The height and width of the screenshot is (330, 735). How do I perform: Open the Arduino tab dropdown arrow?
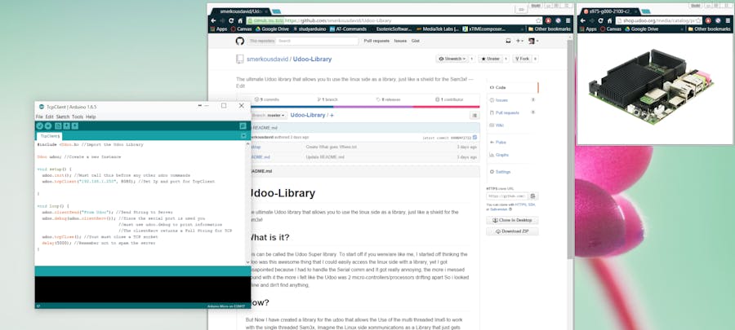243,135
